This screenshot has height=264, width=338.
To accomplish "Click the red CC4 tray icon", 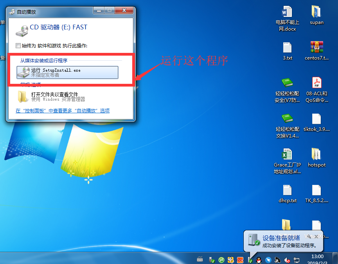I will (240, 260).
